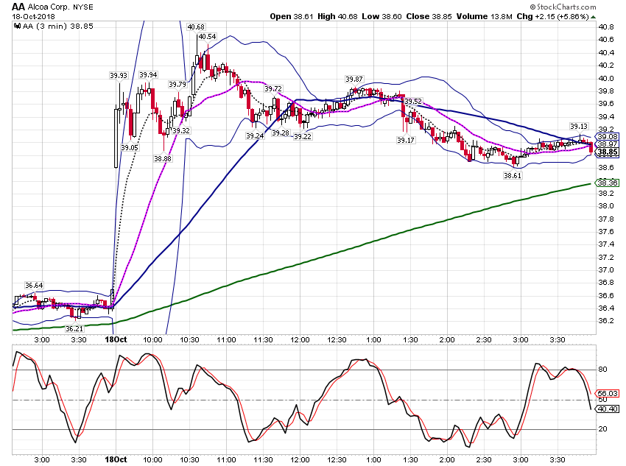This screenshot has width=626, height=466.
Task: Click the High 40.68 header value
Action: pyautogui.click(x=337, y=16)
